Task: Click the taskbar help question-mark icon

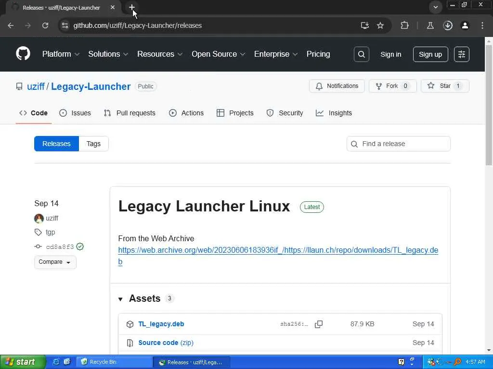Action: click(x=401, y=362)
